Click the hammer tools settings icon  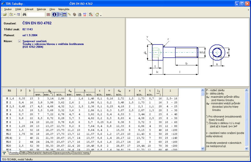91,14
